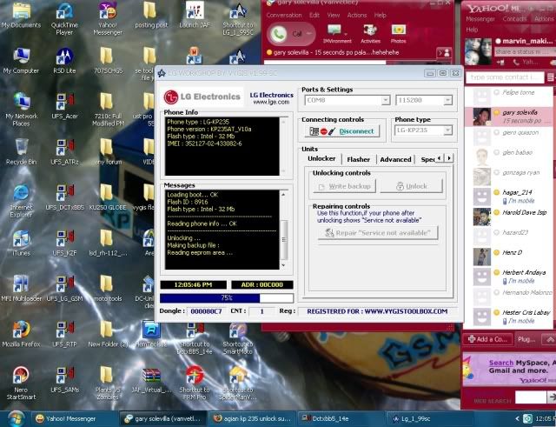Open the Recycle Bin

21,151
